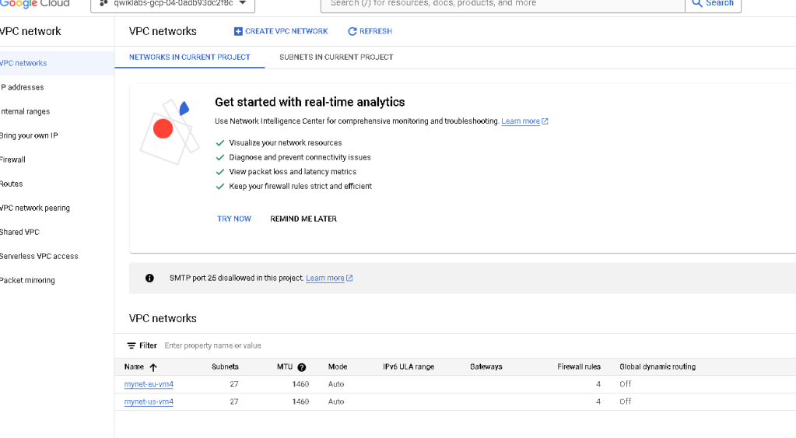Click the Filter icon
The width and height of the screenshot is (796, 438).
coord(131,345)
